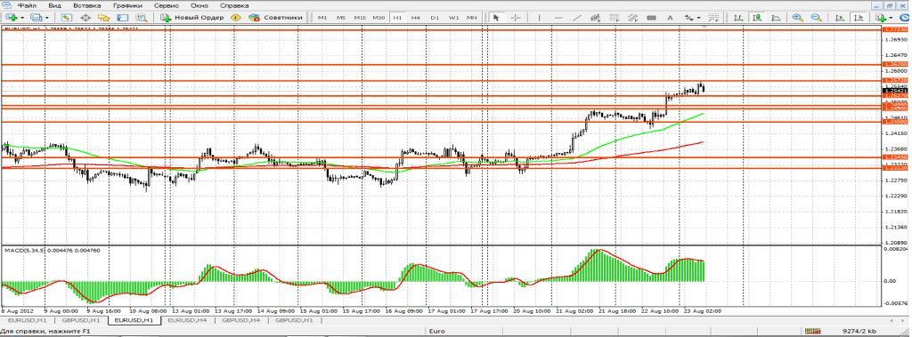Select the trendline drawing tool

point(576,18)
